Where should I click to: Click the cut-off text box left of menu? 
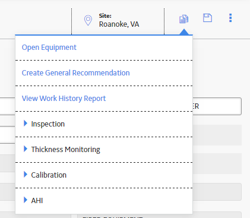8,106
